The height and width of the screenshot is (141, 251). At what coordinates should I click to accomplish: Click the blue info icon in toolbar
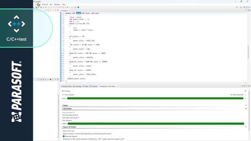78,7
